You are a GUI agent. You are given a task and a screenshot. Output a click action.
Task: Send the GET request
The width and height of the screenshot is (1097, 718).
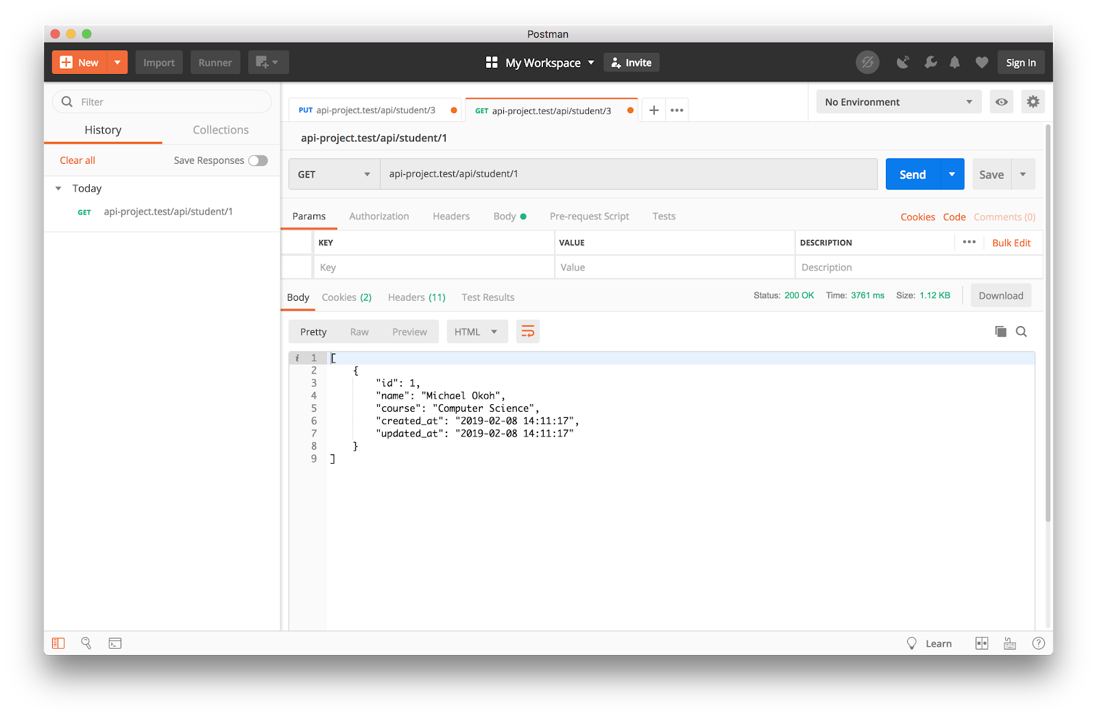pos(913,174)
